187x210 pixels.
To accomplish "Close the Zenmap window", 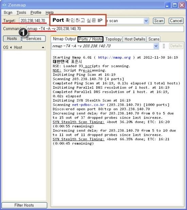I will 182,5.
